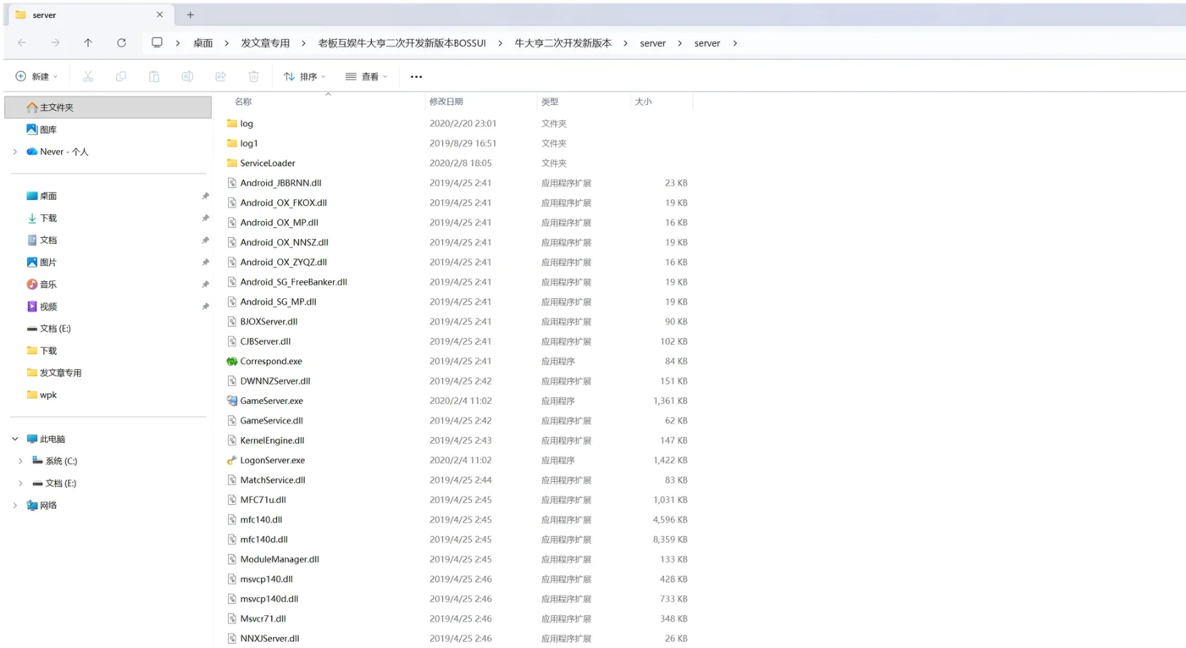Open the 新建 (New) dropdown
Viewport: 1186px width, 648px height.
(x=36, y=76)
